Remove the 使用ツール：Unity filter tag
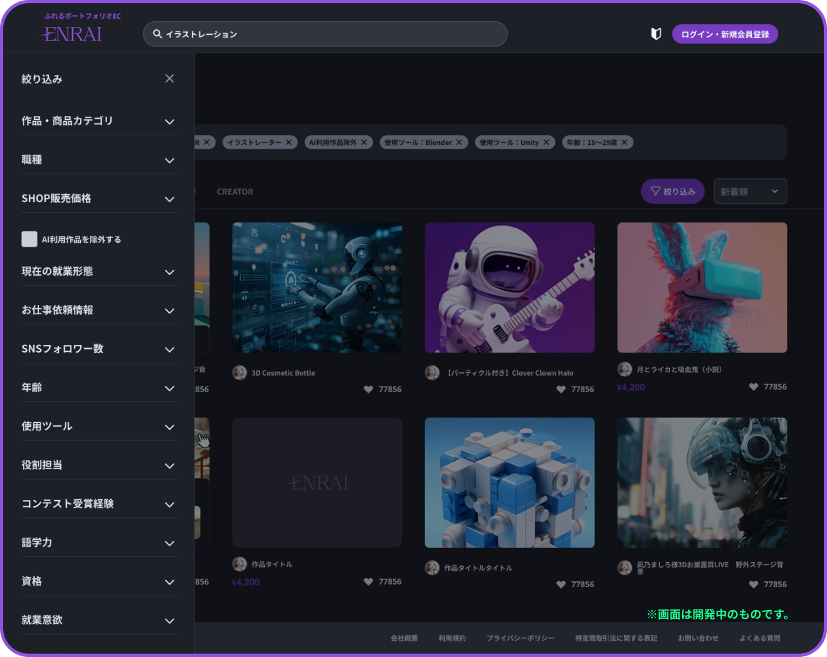The image size is (827, 657). 546,142
